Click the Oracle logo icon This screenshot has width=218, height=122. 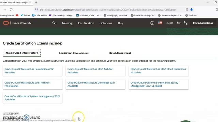[x=6, y=23]
